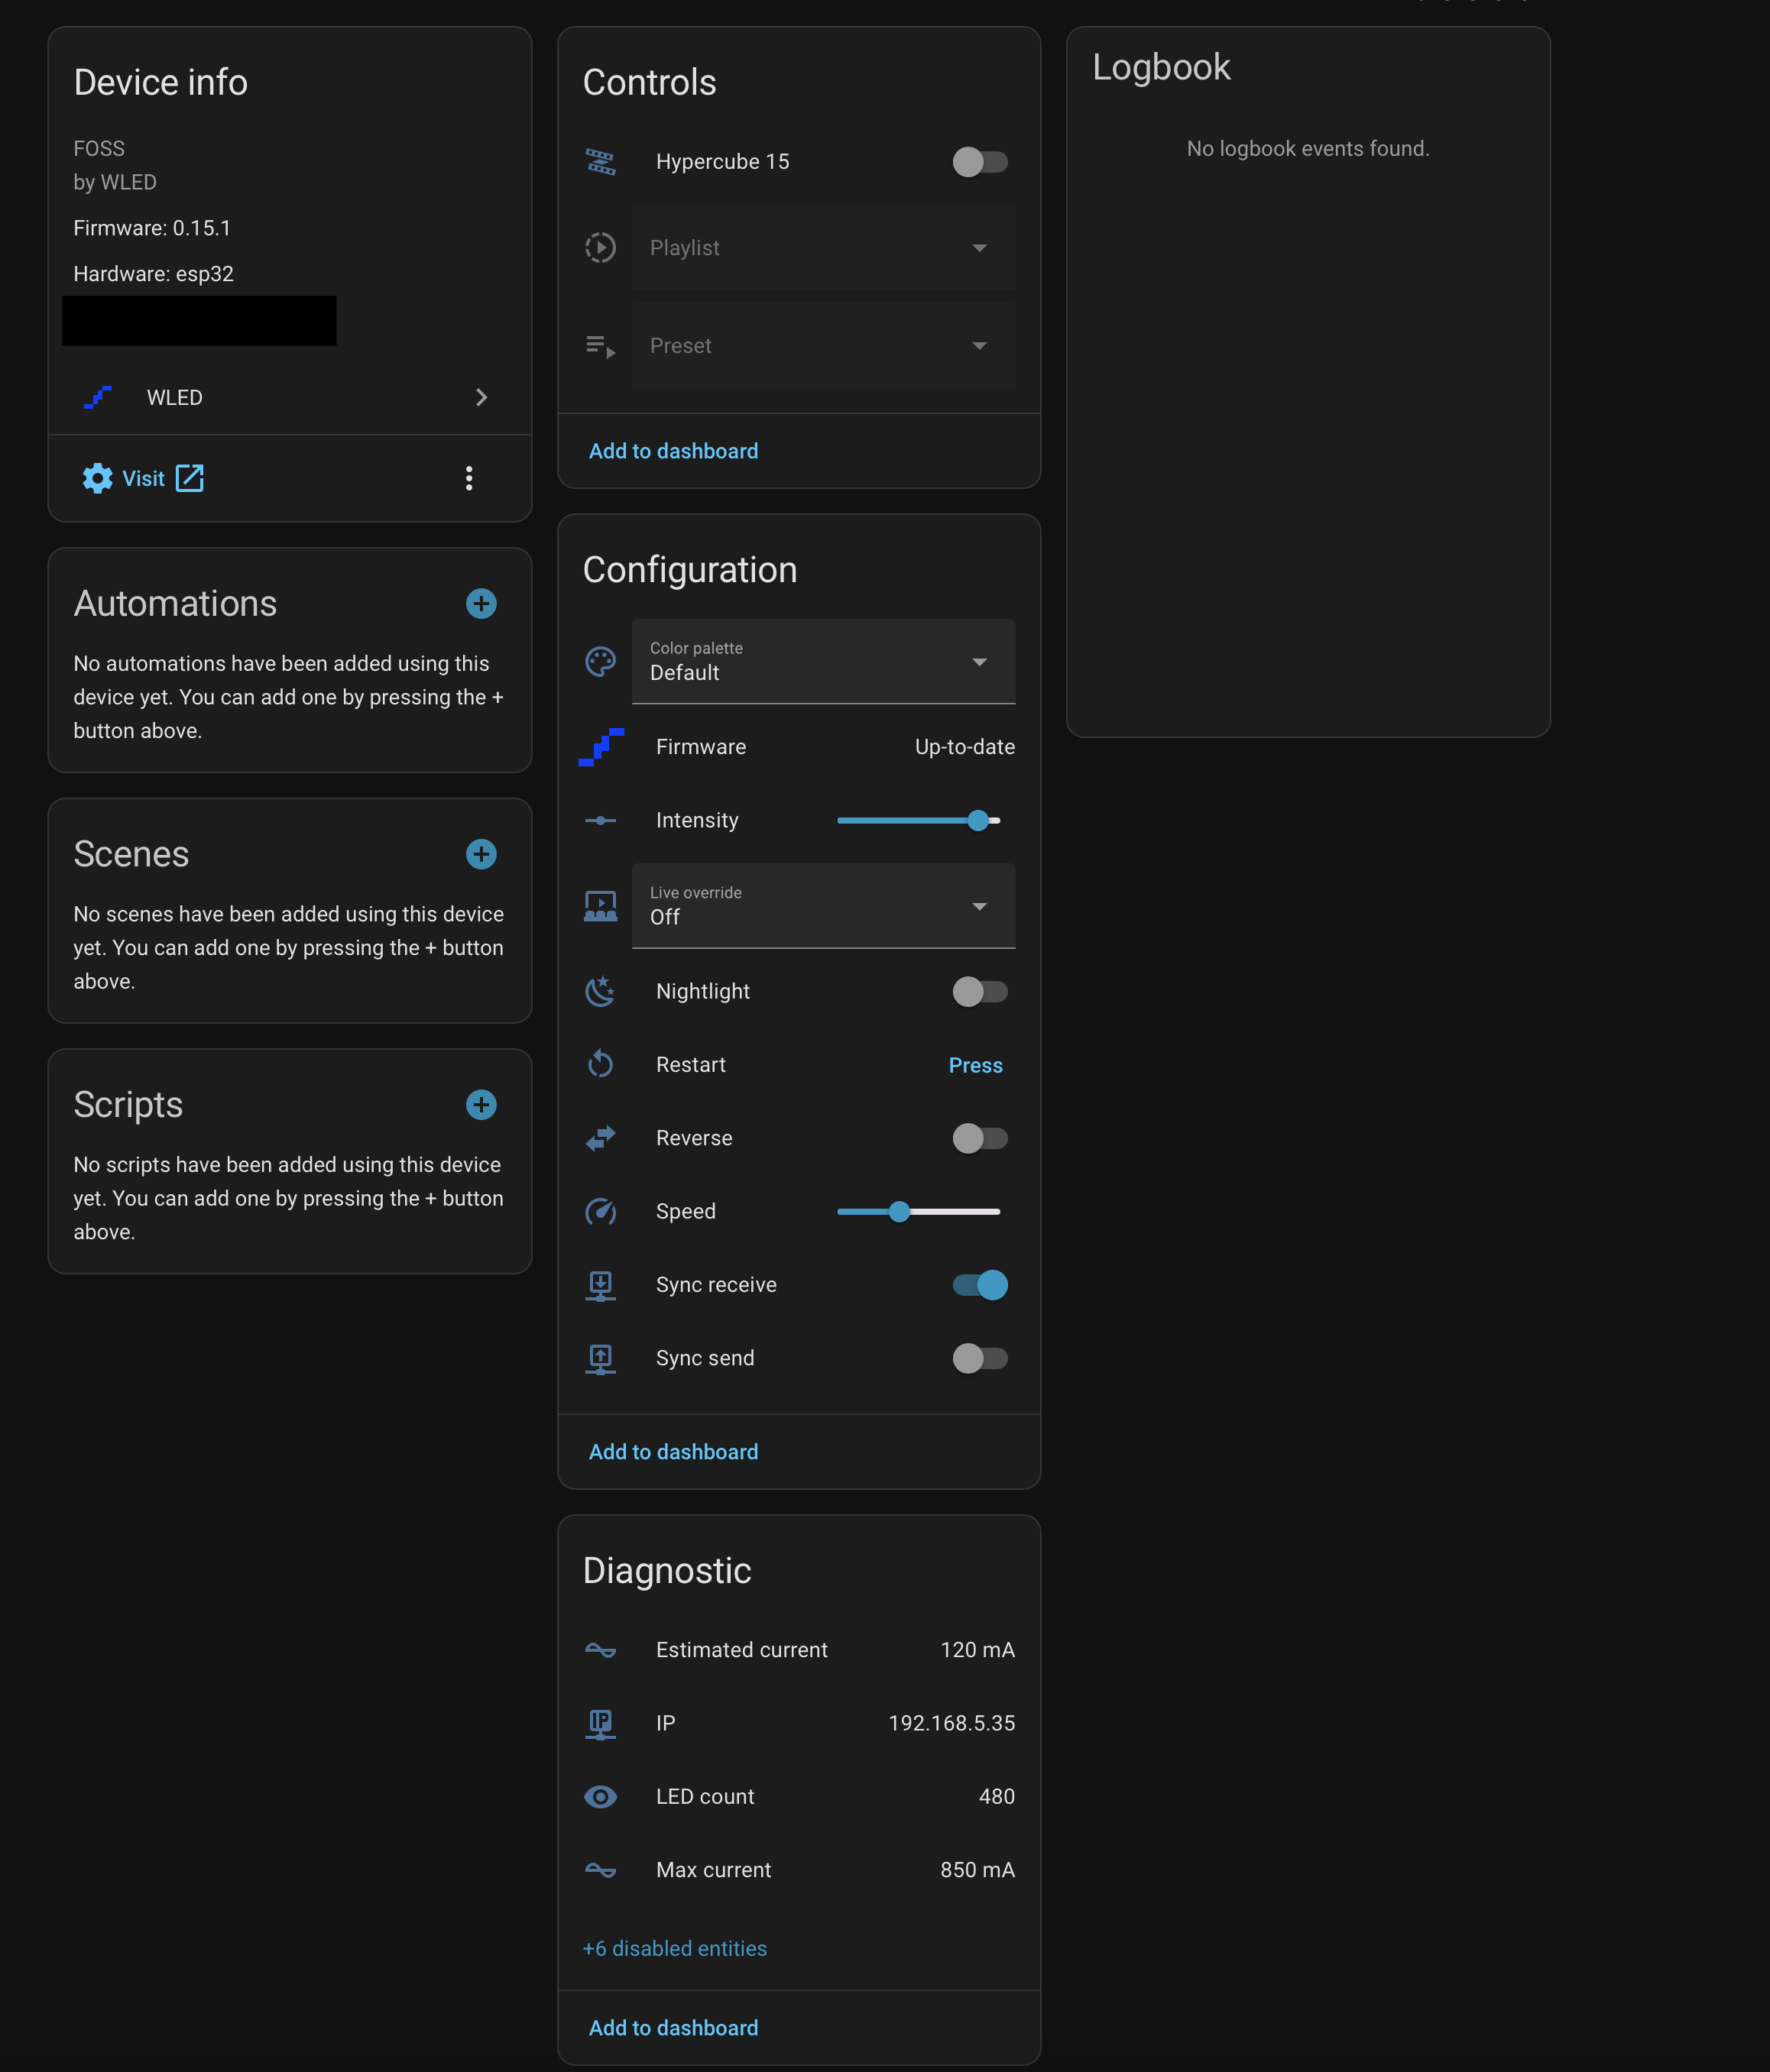
Task: Turn on the Hypercube 15 toggle
Action: coord(980,162)
